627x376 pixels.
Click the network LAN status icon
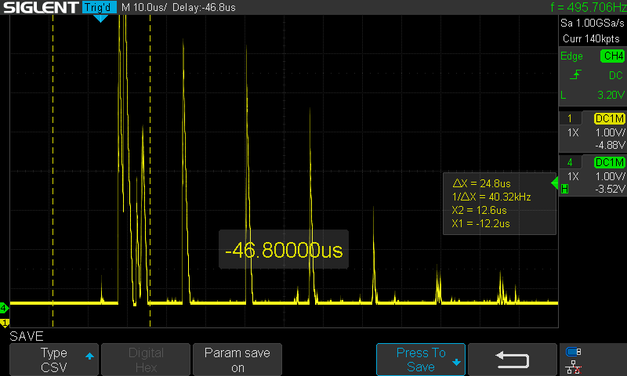[x=574, y=367]
